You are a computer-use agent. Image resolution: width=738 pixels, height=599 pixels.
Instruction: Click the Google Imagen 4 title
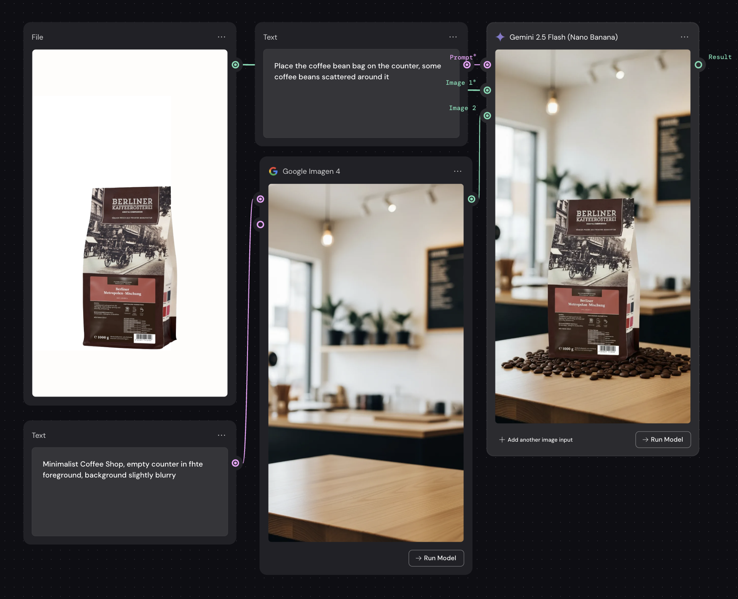[311, 171]
